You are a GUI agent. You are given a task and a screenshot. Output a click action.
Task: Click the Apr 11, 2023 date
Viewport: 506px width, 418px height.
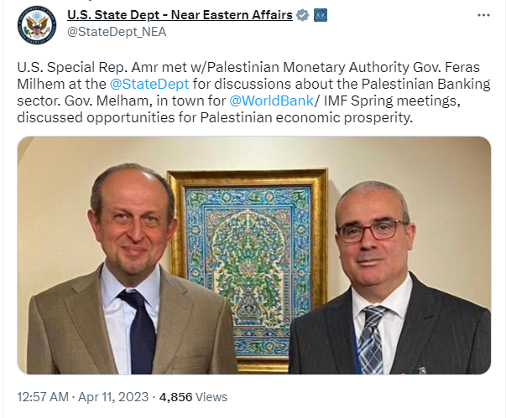[113, 396]
